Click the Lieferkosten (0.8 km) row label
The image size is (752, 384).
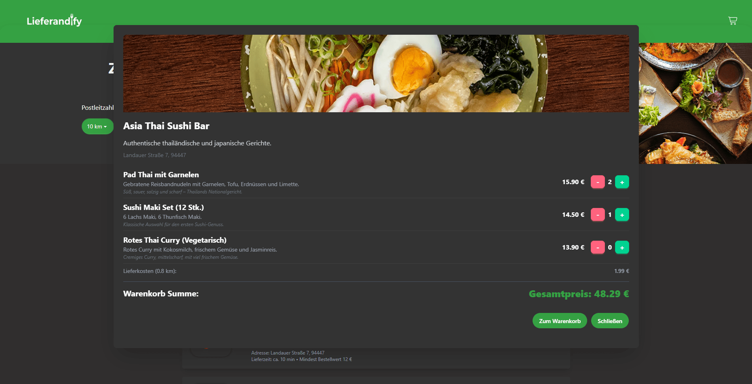(x=150, y=271)
